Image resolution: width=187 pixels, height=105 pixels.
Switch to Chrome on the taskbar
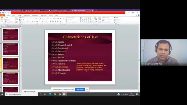[x=60, y=94]
